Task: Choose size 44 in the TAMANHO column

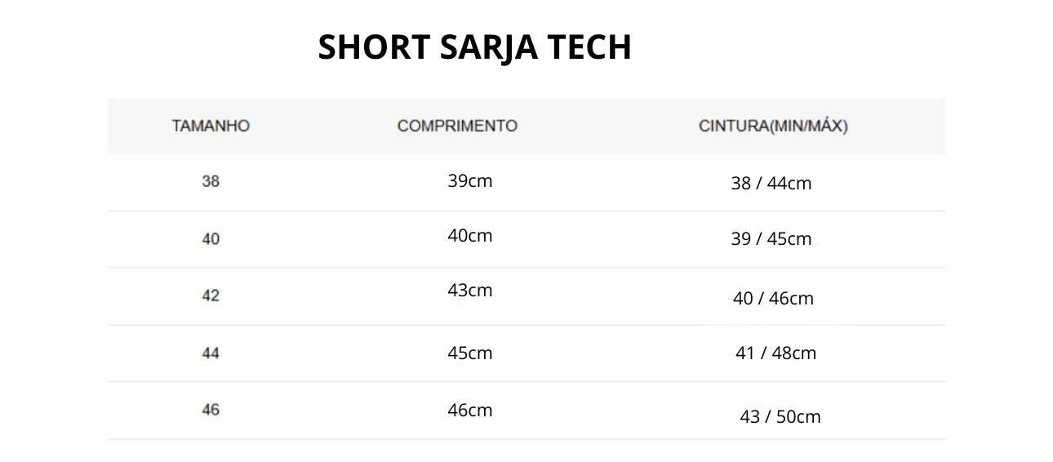Action: 211,353
